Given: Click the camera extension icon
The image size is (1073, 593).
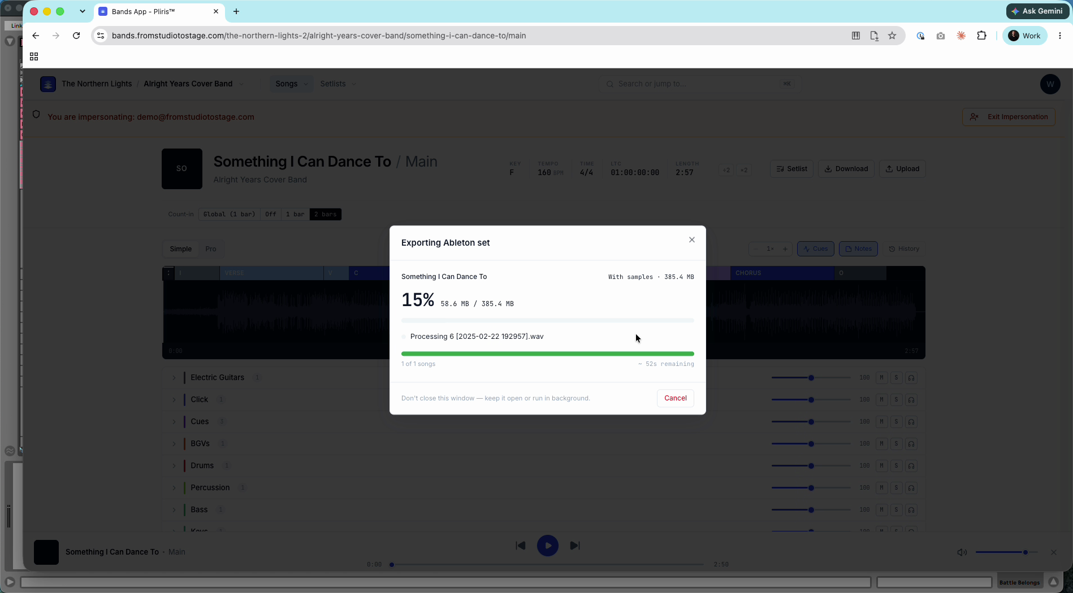Looking at the screenshot, I should [941, 36].
